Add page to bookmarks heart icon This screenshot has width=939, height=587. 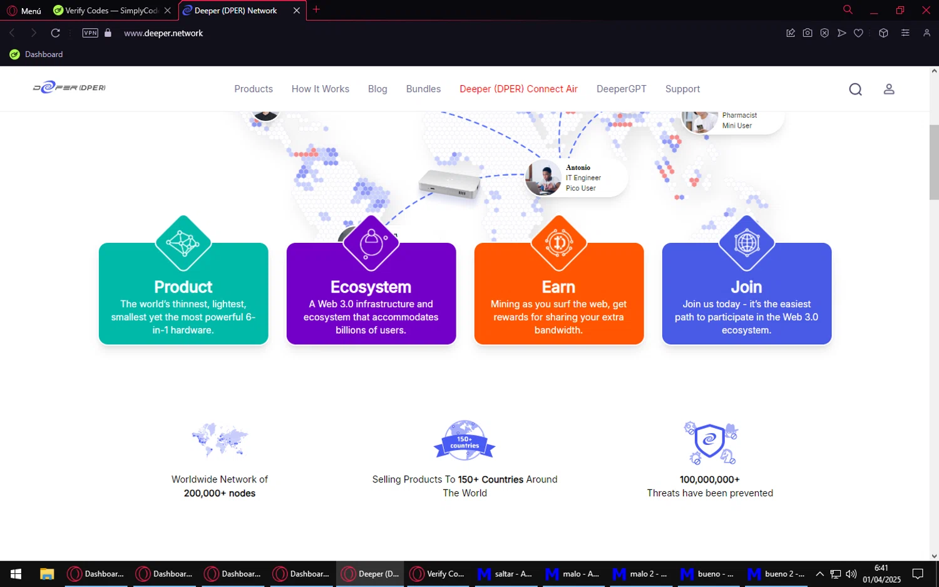(858, 33)
